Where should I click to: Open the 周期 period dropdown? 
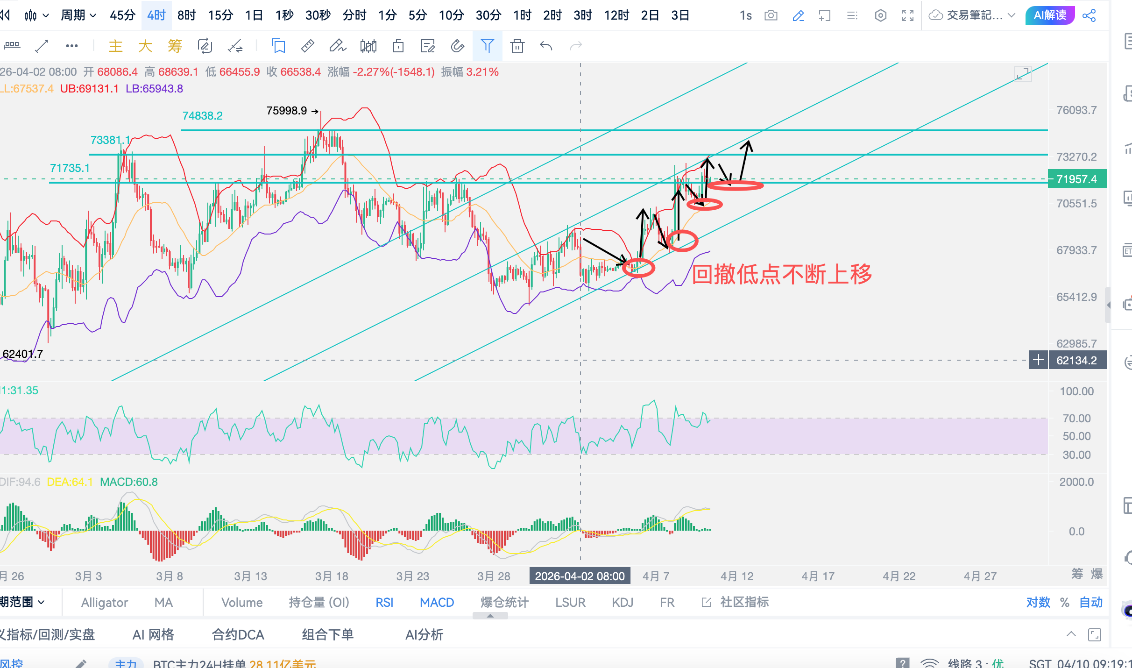[78, 15]
